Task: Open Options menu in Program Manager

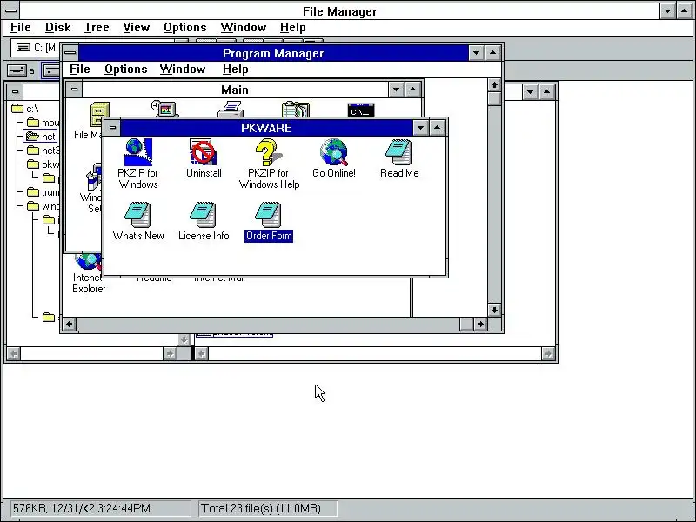Action: point(125,70)
